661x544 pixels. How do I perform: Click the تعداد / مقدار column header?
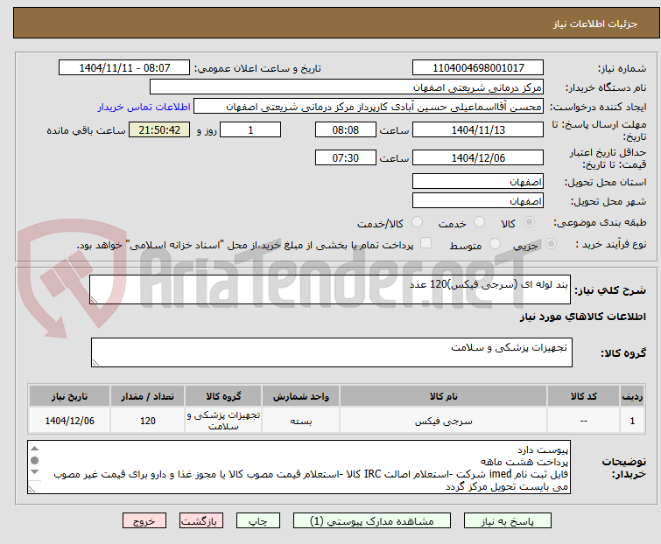click(147, 396)
